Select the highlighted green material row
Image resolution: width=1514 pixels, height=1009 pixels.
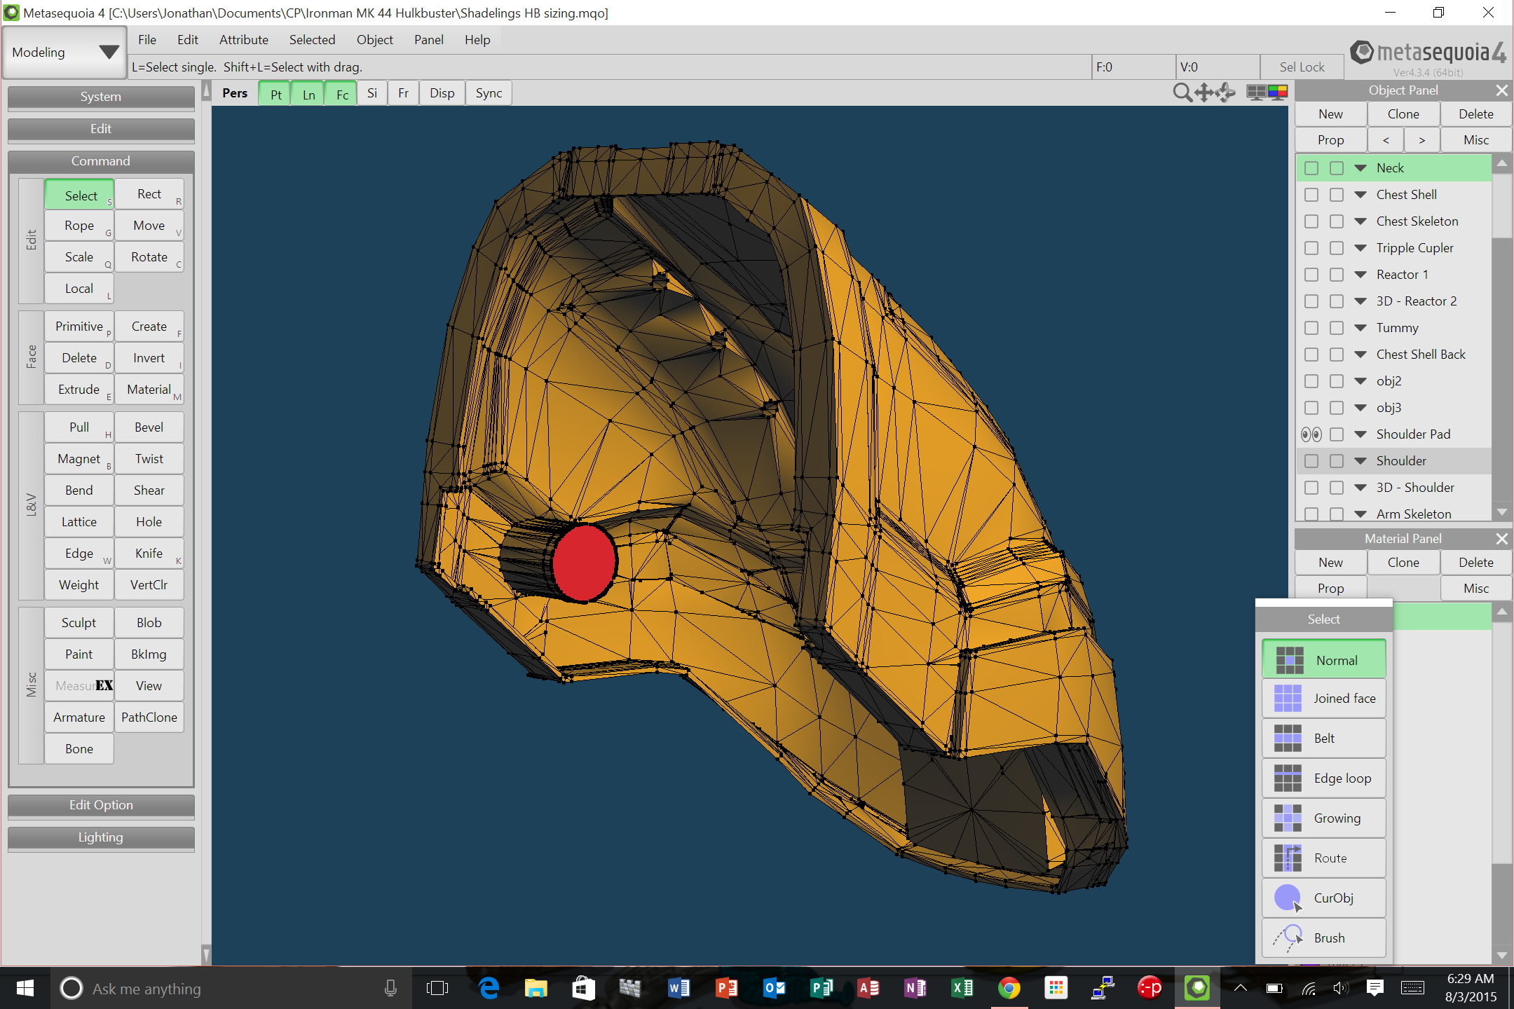click(x=1441, y=617)
